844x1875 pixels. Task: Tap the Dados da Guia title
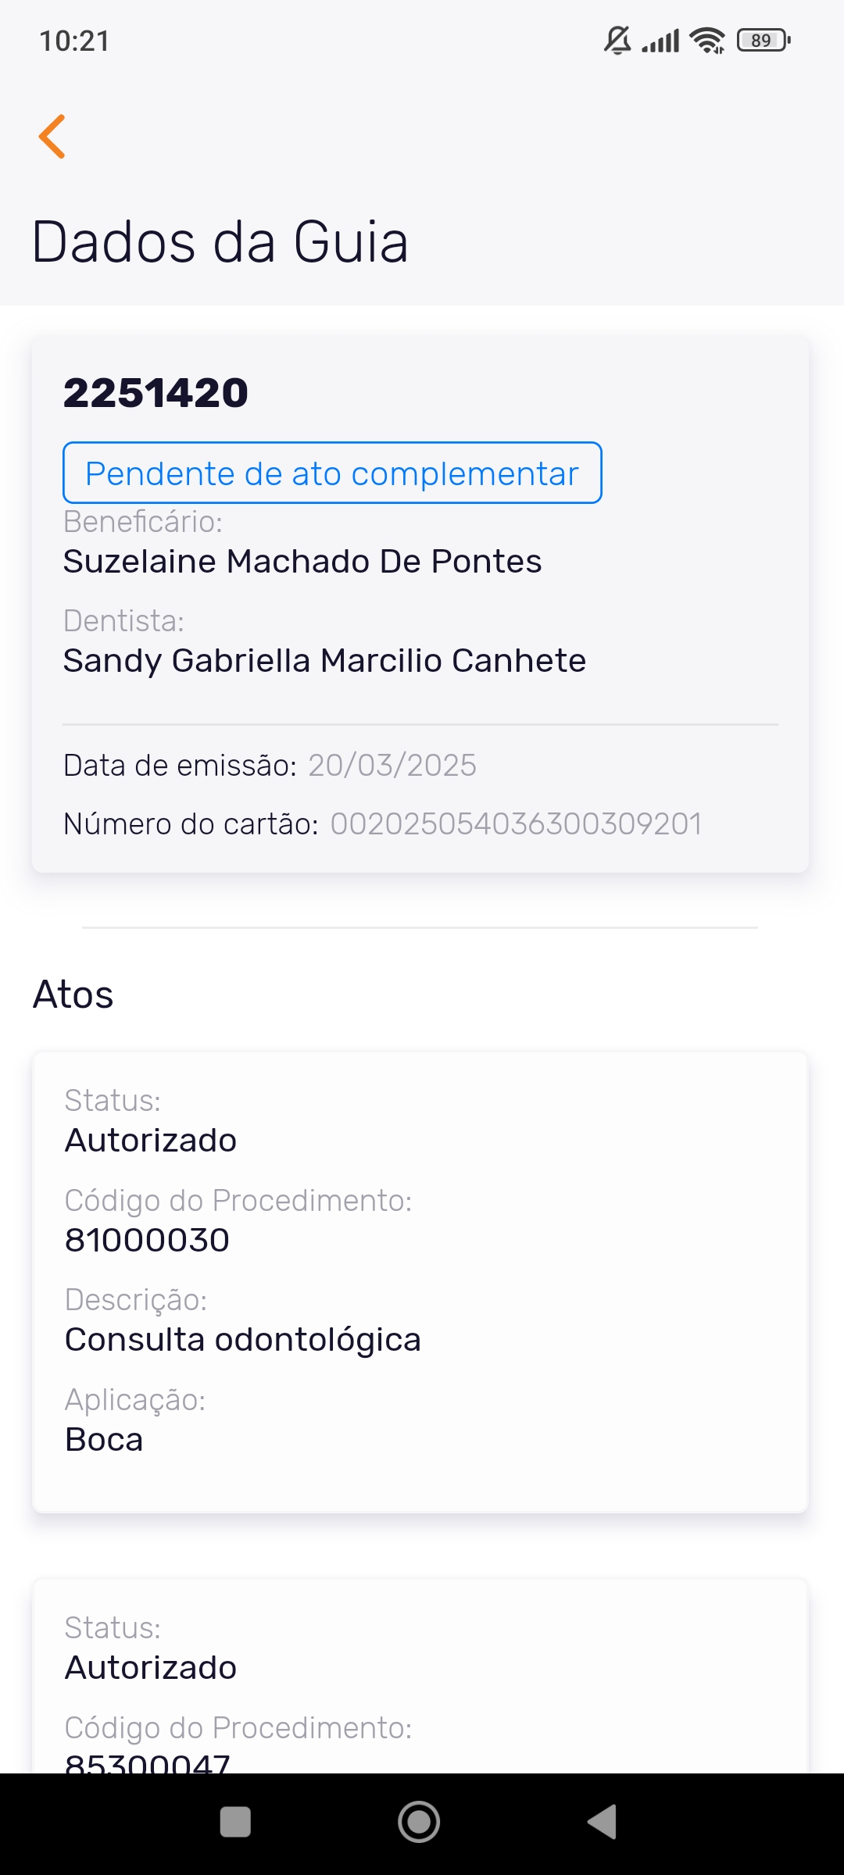(x=220, y=242)
